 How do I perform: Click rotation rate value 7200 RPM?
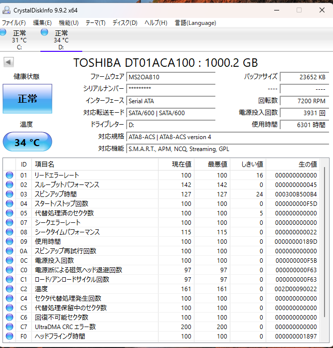[304, 101]
